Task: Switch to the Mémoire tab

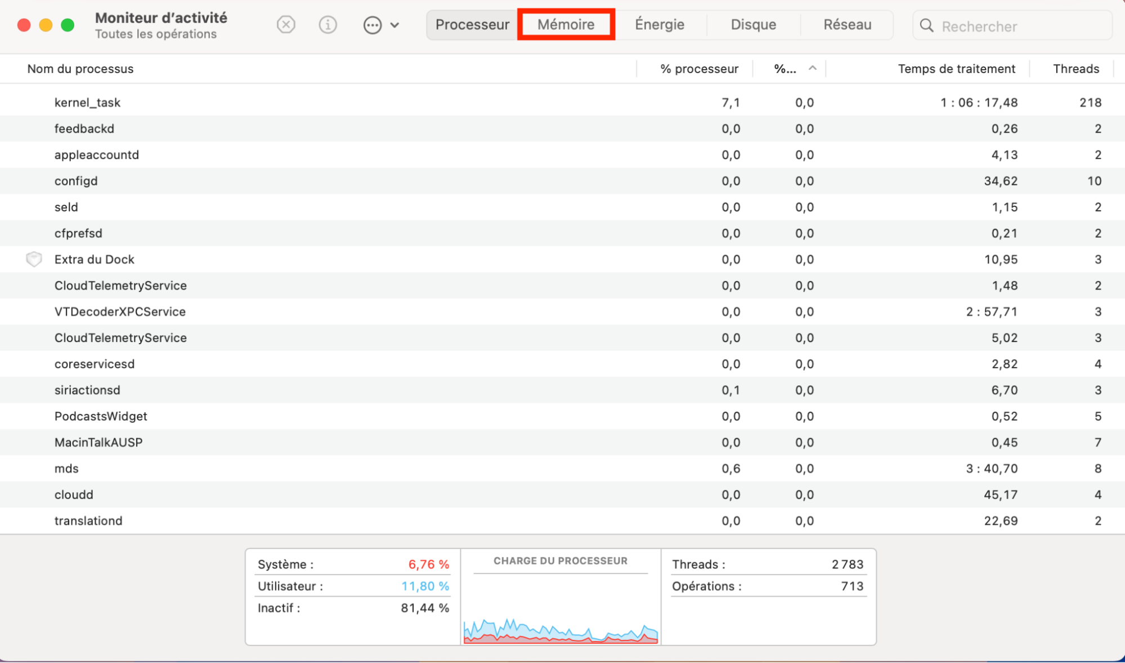Action: click(x=566, y=25)
